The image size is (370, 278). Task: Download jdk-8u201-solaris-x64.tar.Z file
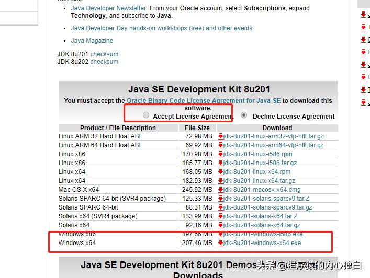coord(261,216)
